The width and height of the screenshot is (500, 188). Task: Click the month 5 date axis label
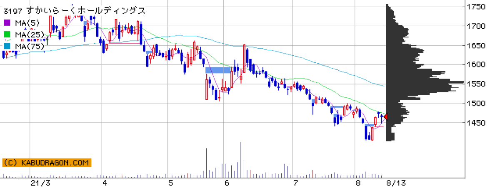coord(170,183)
